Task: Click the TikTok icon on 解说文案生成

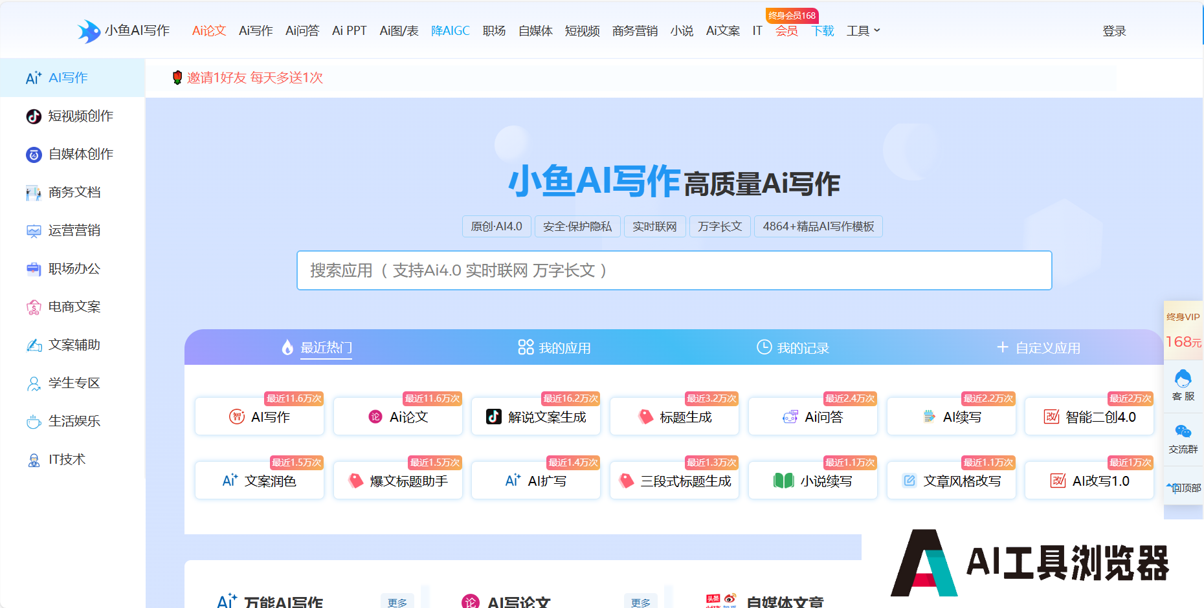Action: pyautogui.click(x=494, y=417)
